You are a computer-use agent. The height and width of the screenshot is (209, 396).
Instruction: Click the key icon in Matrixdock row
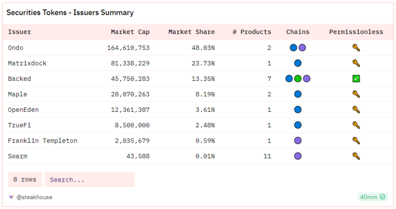[356, 63]
